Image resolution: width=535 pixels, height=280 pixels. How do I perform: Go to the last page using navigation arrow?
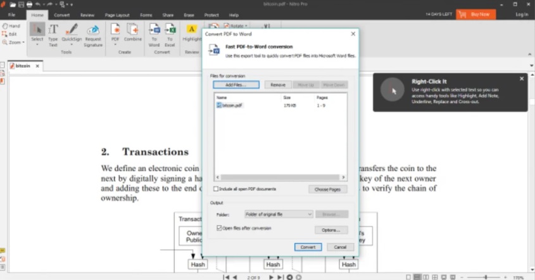280,277
